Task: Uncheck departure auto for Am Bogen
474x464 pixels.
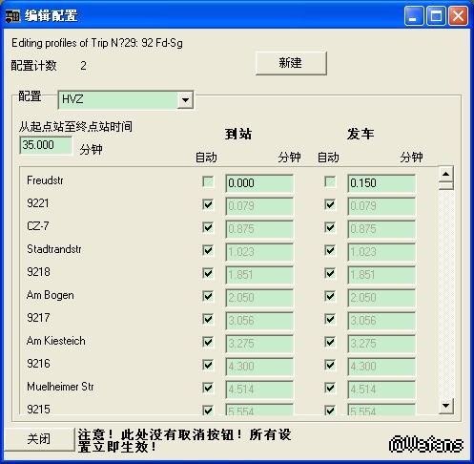Action: (330, 296)
